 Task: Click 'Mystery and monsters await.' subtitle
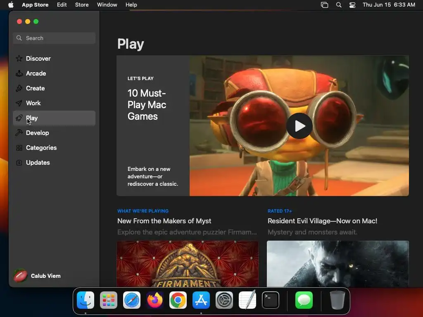[x=312, y=232]
